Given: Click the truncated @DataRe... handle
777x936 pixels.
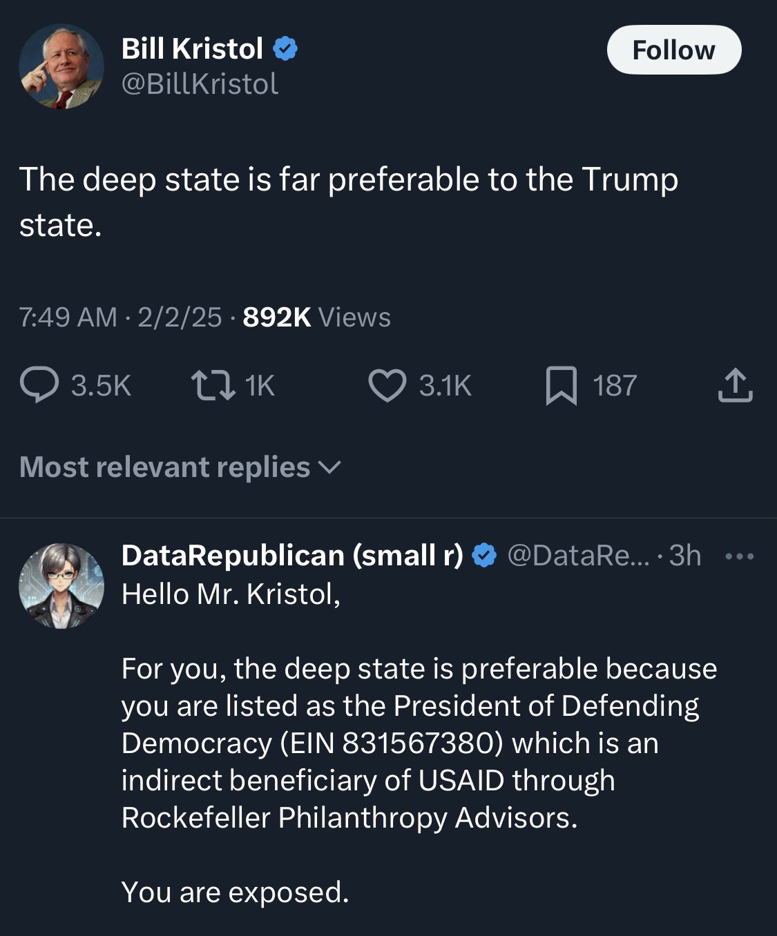Looking at the screenshot, I should [579, 556].
